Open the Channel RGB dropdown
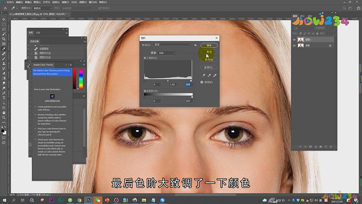362x204 pixels. pos(167,53)
